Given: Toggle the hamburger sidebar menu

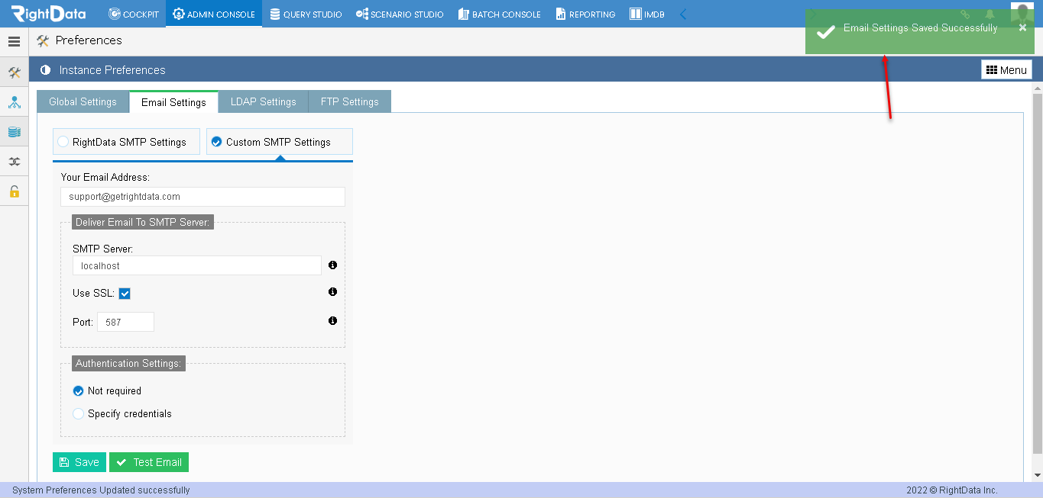Looking at the screenshot, I should coord(14,42).
